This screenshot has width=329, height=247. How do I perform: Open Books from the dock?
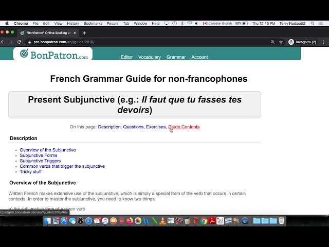click(113, 221)
